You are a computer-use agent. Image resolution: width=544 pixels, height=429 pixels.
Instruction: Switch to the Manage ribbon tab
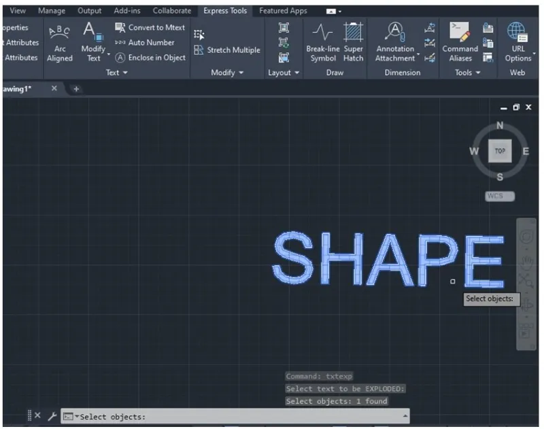[51, 11]
